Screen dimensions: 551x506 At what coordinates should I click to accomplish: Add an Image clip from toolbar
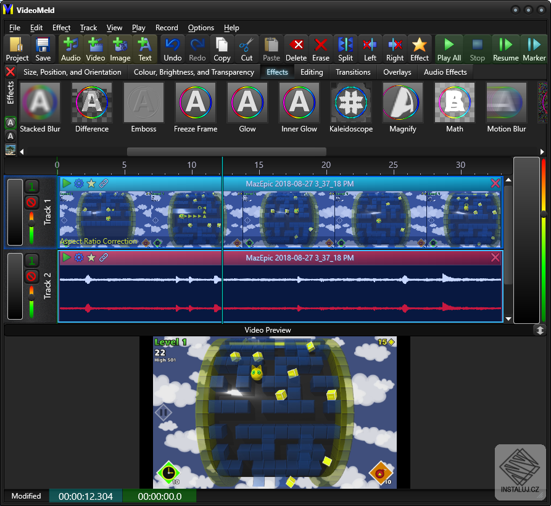coord(120,49)
